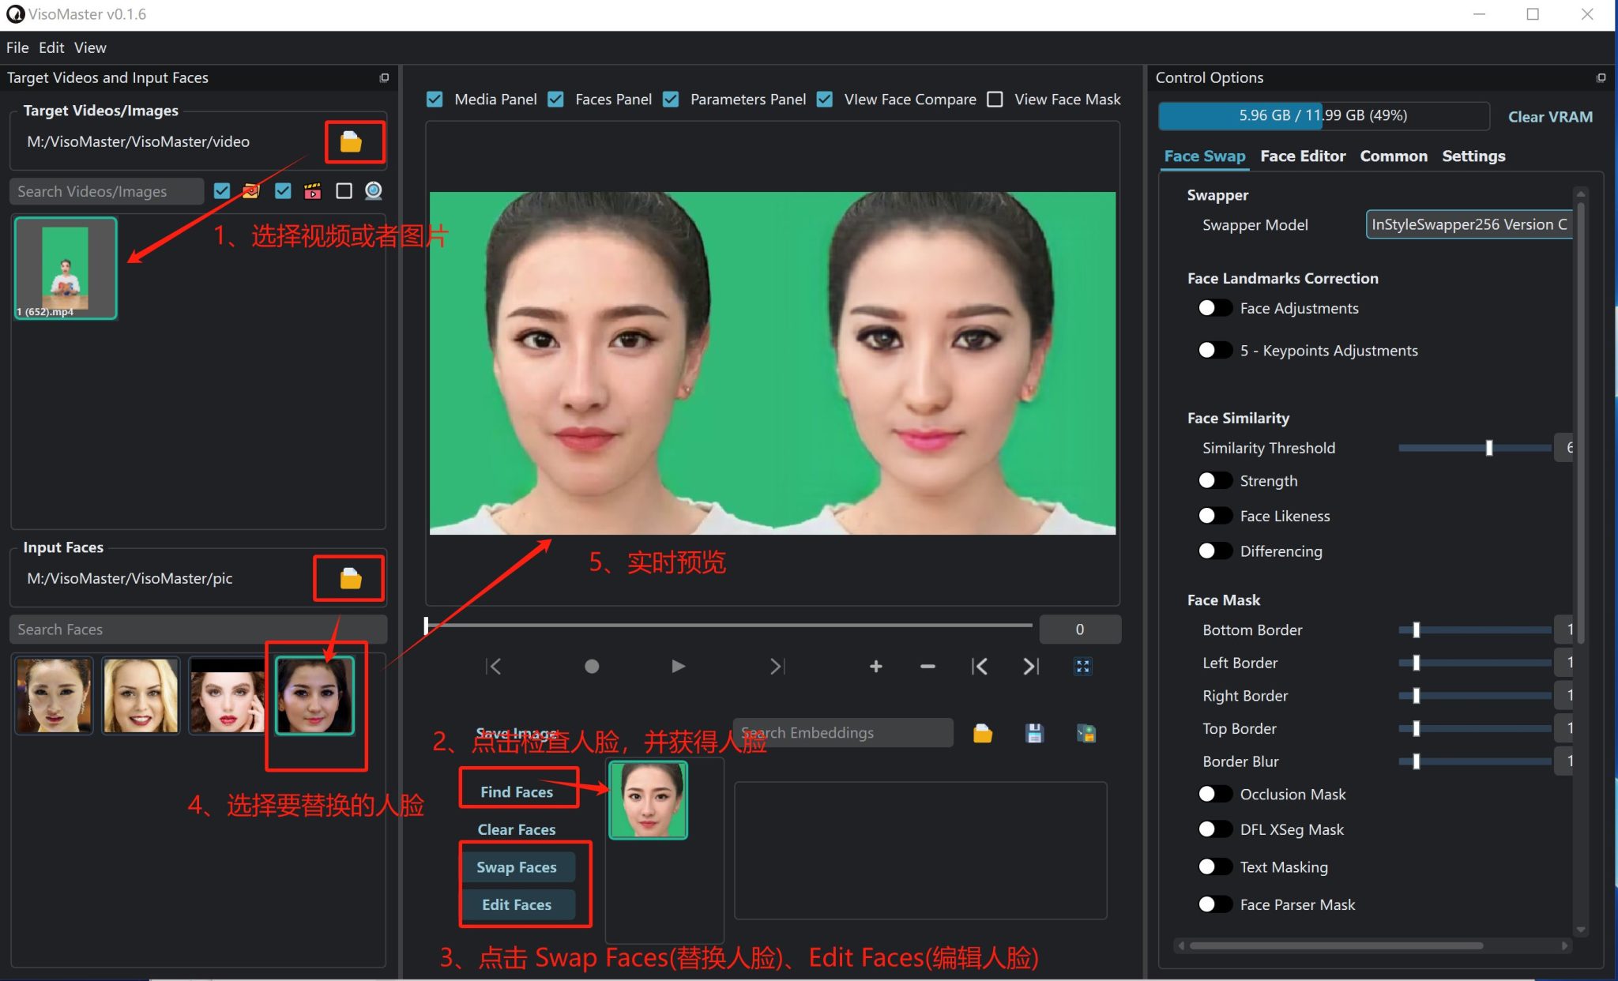This screenshot has width=1618, height=981.
Task: Uncheck the Faces Panel checkbox
Action: point(556,100)
